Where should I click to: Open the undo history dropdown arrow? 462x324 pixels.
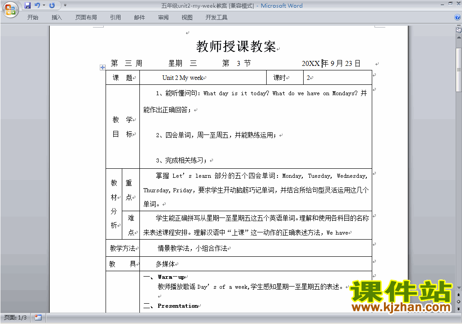[44, 5]
